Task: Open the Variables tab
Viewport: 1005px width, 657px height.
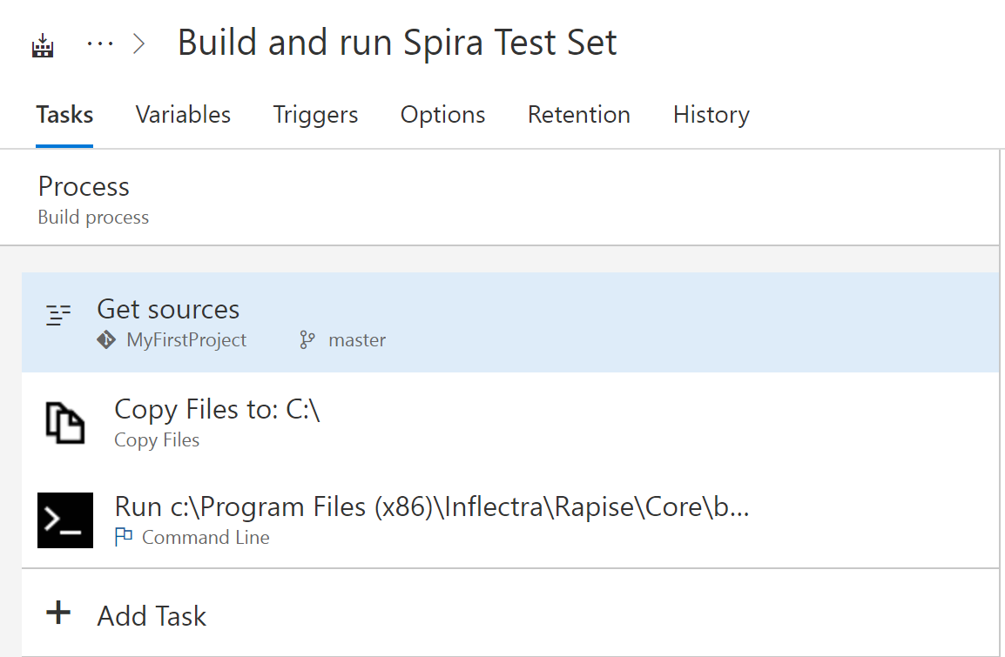Action: [183, 115]
